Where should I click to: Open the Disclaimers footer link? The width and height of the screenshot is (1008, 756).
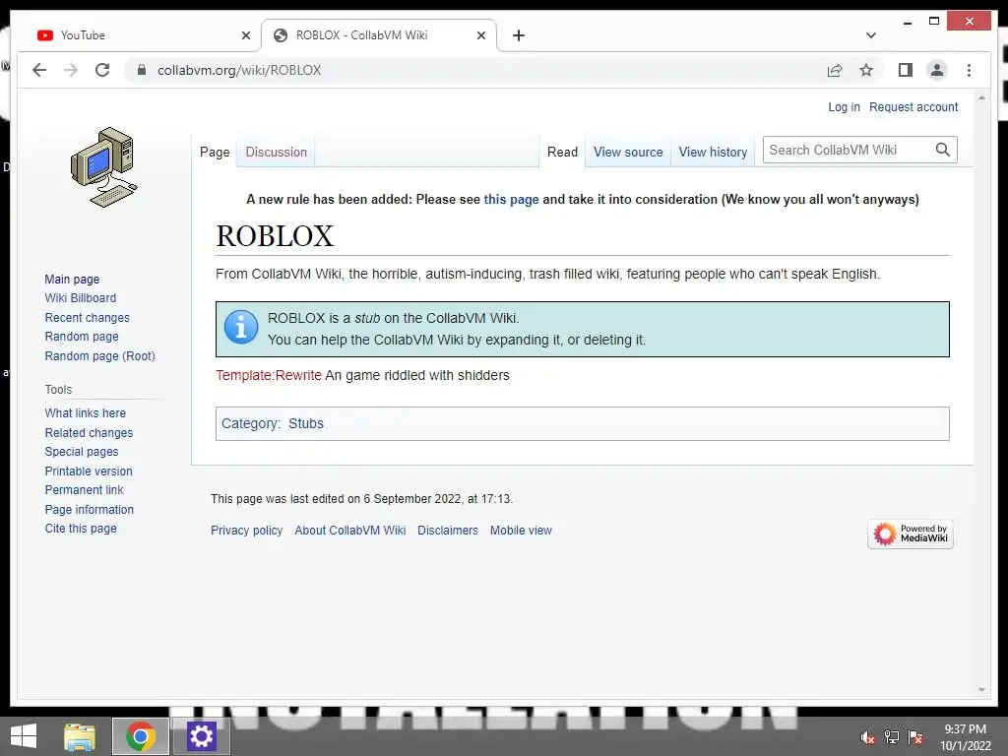click(x=448, y=531)
